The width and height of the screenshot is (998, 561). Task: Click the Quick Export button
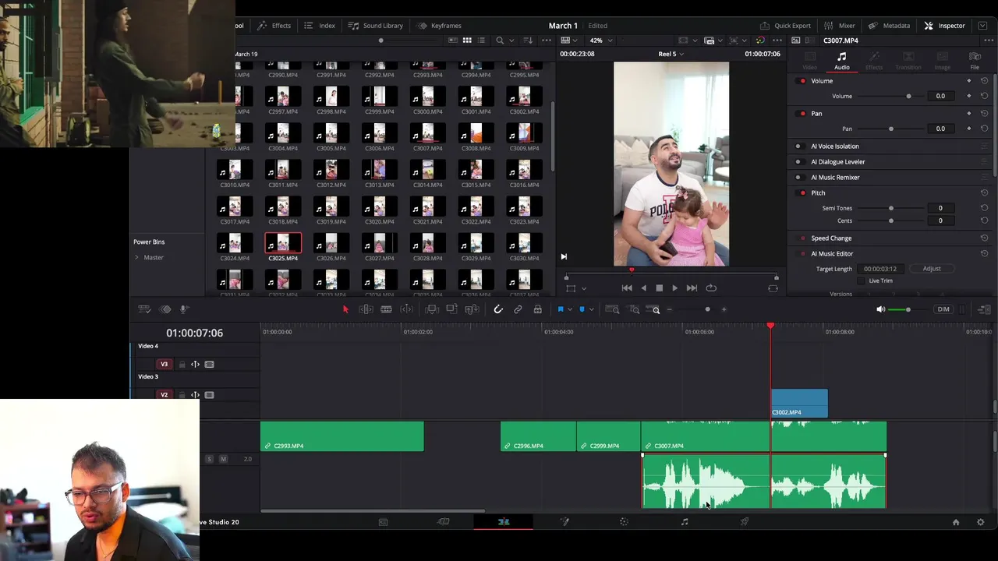point(785,26)
